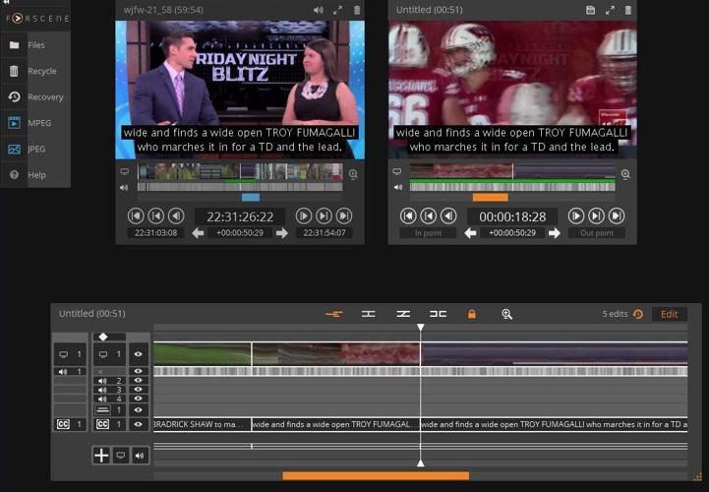Click the save icon in Untitled player header
This screenshot has height=492, width=709.
pos(590,10)
